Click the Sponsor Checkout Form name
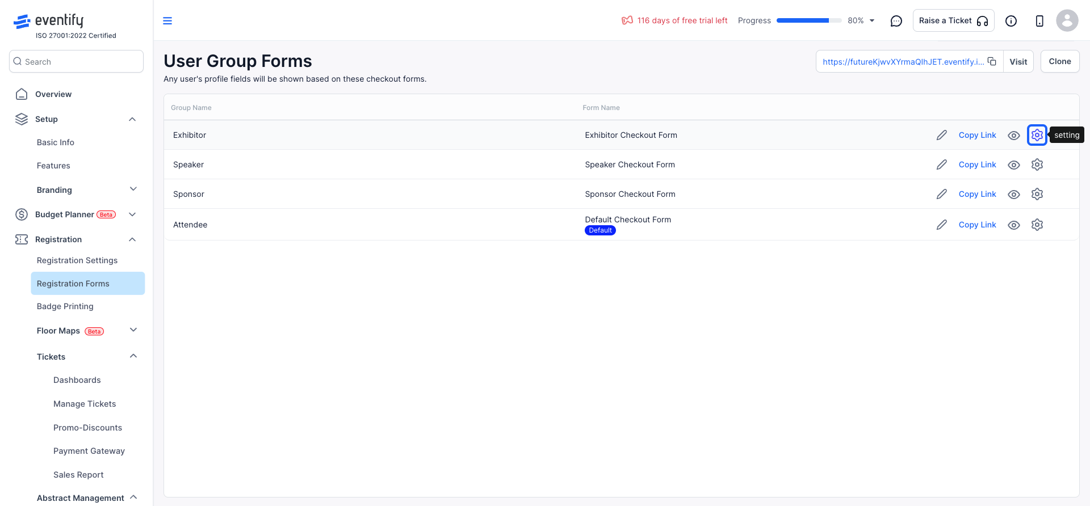This screenshot has width=1090, height=506. [x=630, y=194]
